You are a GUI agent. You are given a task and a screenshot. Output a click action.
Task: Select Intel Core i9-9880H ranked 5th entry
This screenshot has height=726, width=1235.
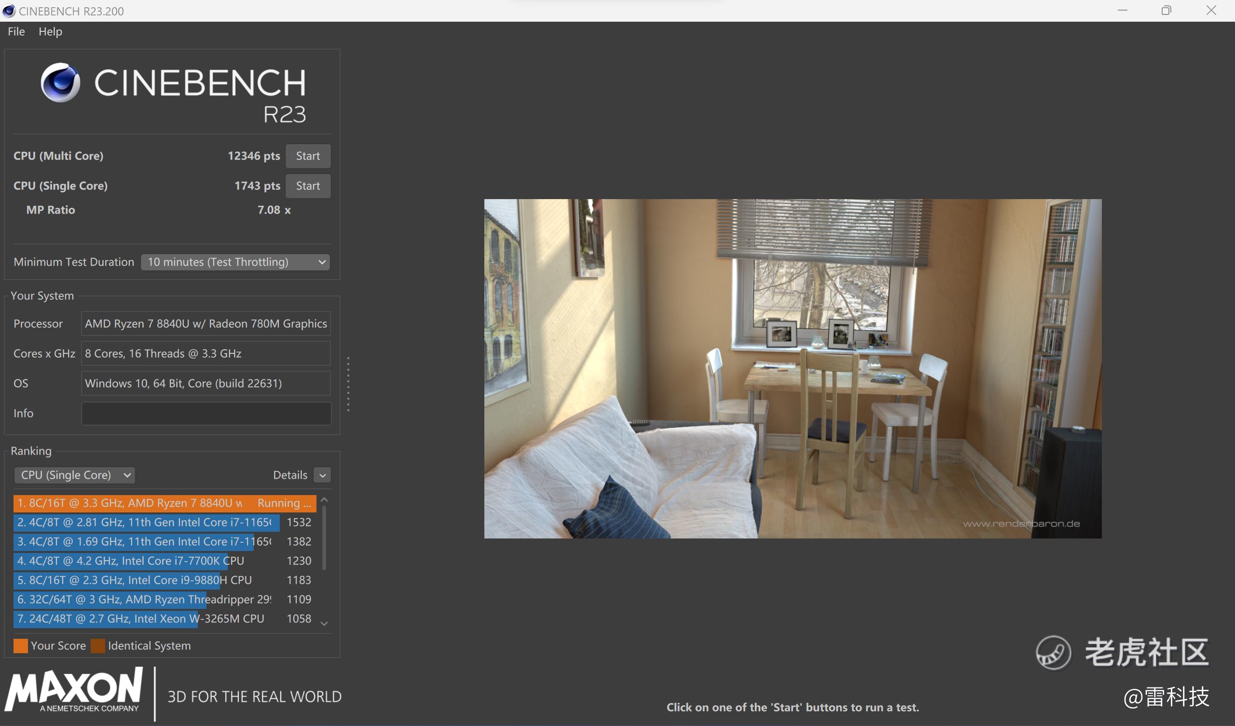pos(165,579)
